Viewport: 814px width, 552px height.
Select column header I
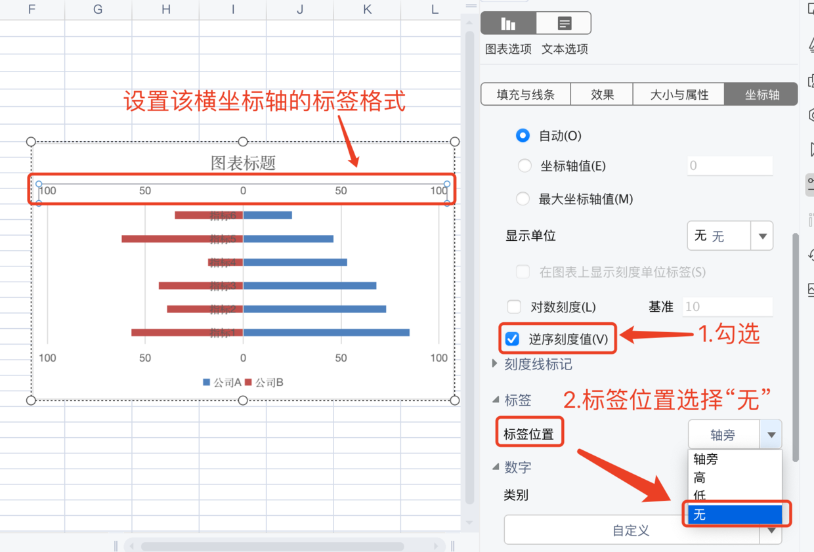[232, 9]
